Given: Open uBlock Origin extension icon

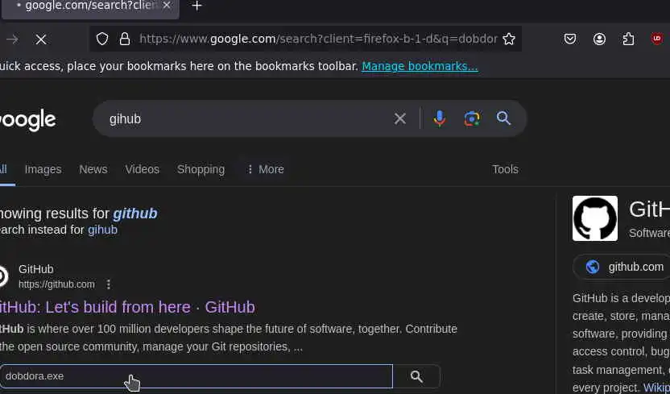Looking at the screenshot, I should click(657, 39).
